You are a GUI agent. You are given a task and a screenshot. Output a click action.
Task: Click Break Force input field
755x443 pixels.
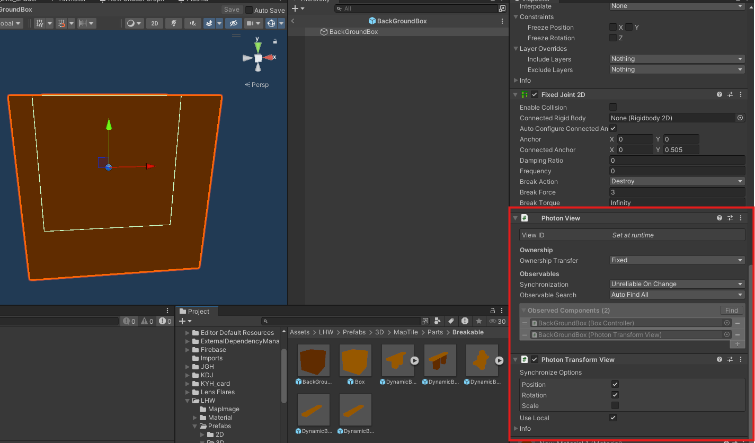(x=677, y=192)
